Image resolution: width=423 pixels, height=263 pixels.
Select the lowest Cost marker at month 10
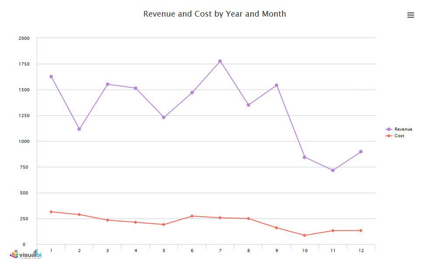point(304,235)
